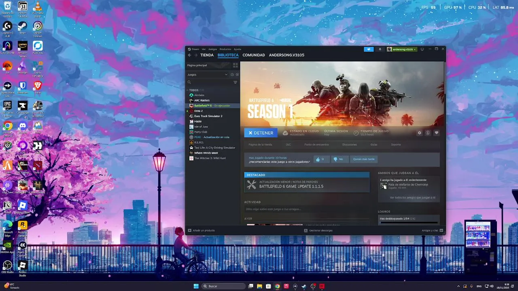The image size is (518, 291).
Task: Open the Productos menu
Action: (225, 49)
